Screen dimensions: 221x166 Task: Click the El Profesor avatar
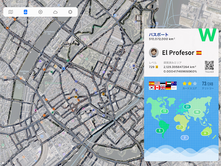click(x=154, y=53)
